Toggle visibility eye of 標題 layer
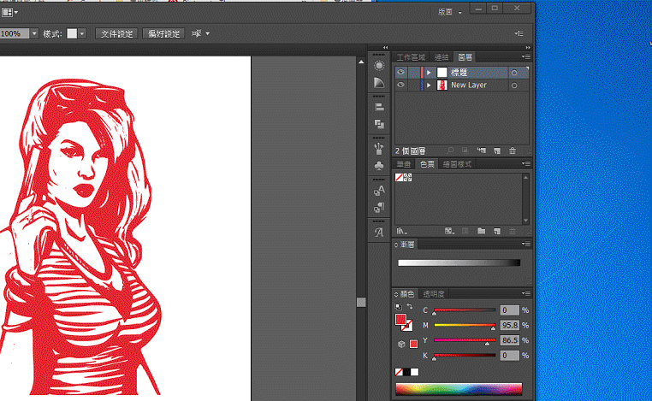 400,73
